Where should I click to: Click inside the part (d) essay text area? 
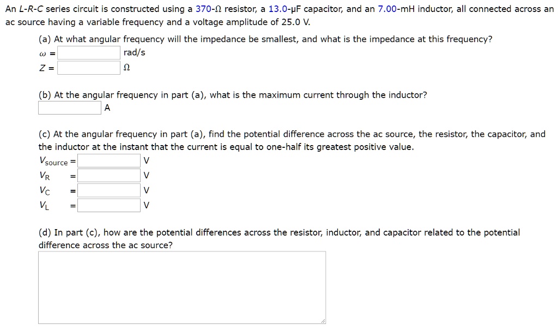click(x=182, y=287)
